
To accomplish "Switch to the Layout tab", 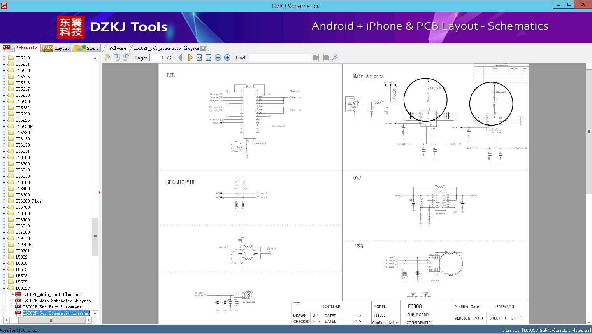I will (56, 48).
